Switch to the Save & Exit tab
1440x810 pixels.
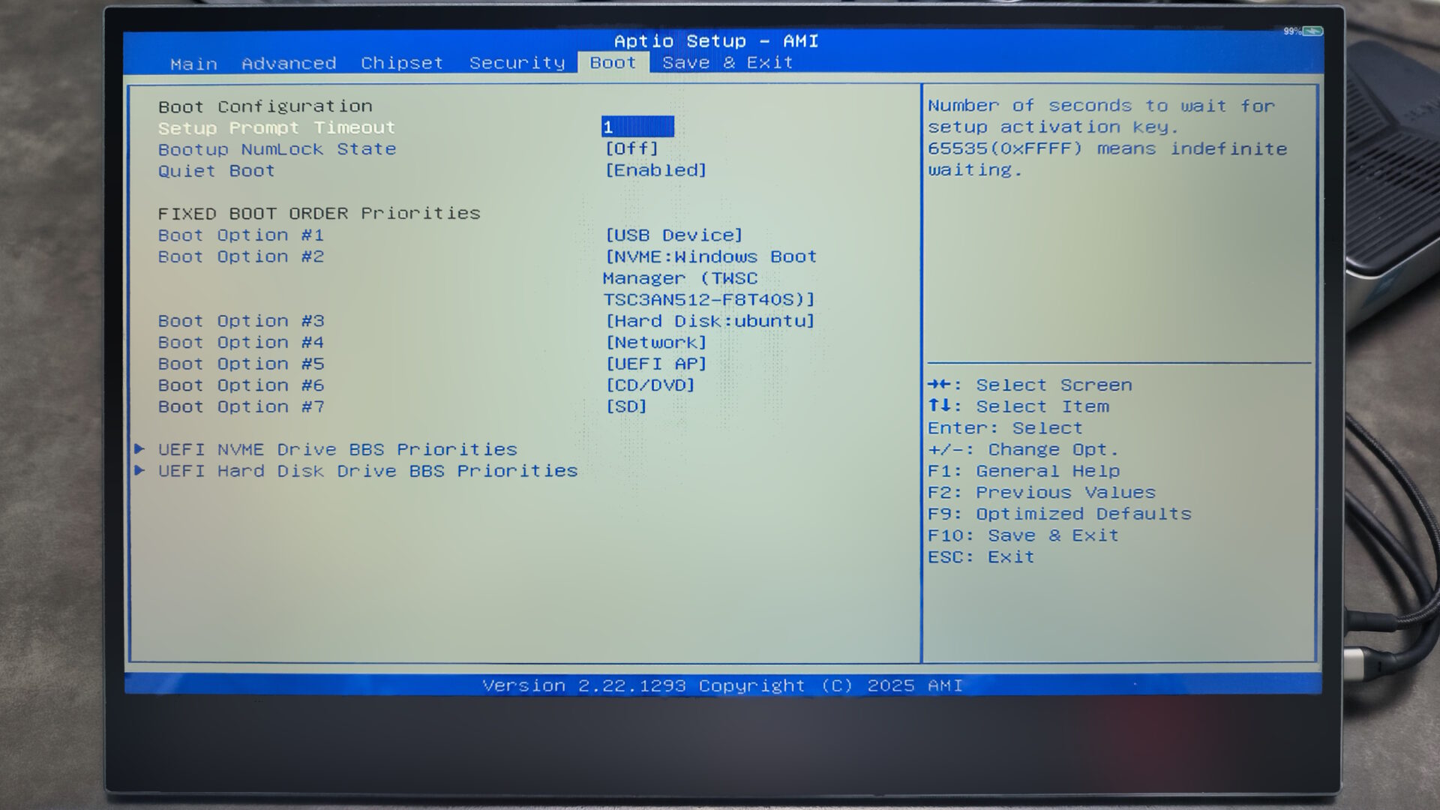tap(727, 63)
